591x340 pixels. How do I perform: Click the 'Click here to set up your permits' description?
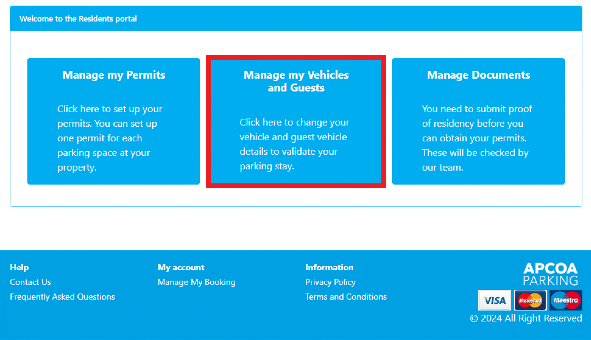pyautogui.click(x=110, y=138)
